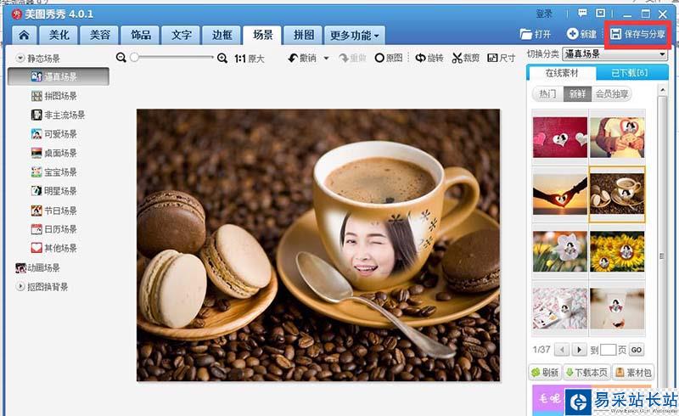Screen dimensions: 679x416
Task: Open the 美容 tab
Action: click(100, 35)
